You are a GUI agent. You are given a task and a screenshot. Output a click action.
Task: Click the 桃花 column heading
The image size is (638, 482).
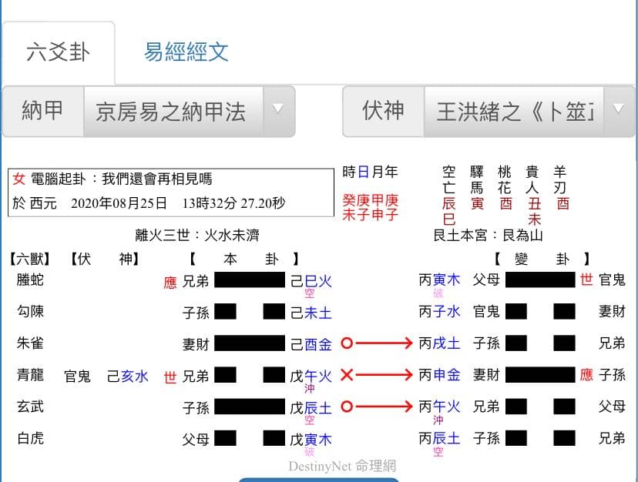pyautogui.click(x=505, y=179)
